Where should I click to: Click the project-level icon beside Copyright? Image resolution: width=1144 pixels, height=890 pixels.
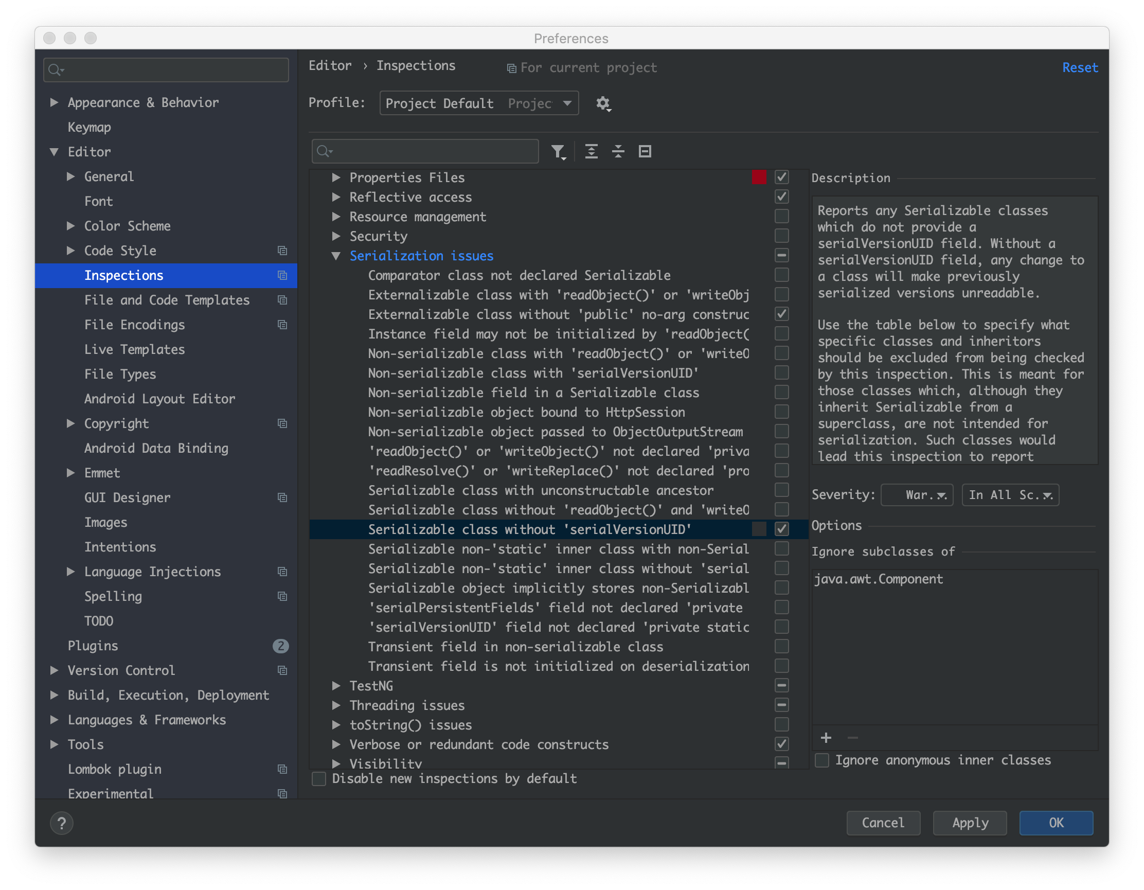(x=282, y=423)
